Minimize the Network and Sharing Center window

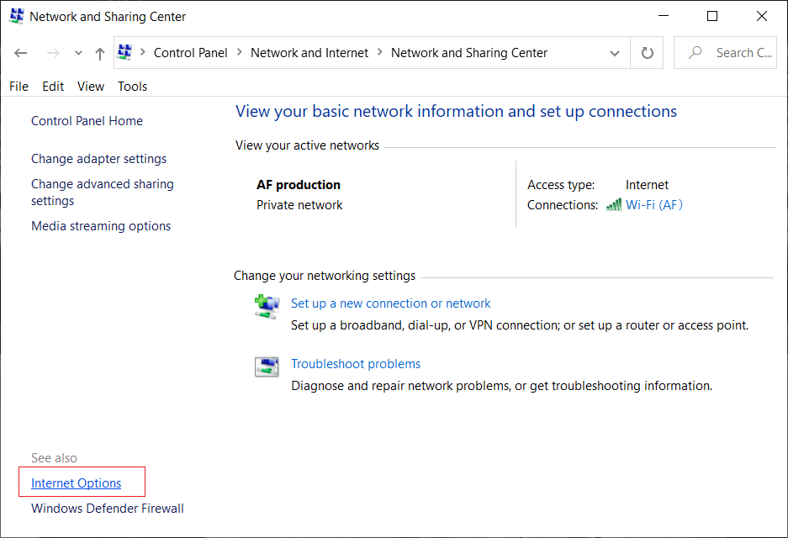click(664, 16)
